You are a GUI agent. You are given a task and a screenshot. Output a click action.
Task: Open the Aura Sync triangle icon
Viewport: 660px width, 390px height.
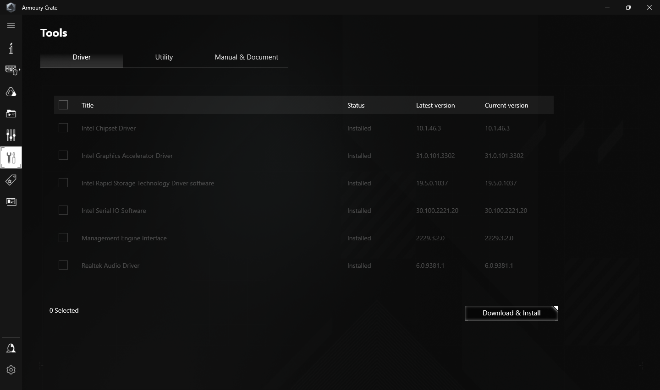tap(11, 92)
